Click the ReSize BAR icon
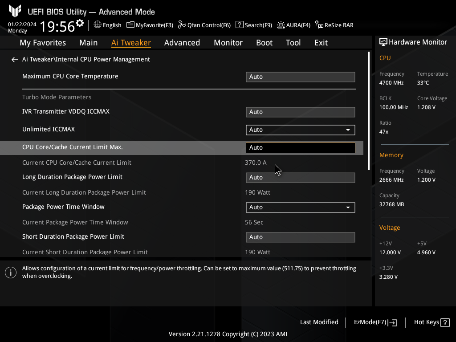 [319, 25]
